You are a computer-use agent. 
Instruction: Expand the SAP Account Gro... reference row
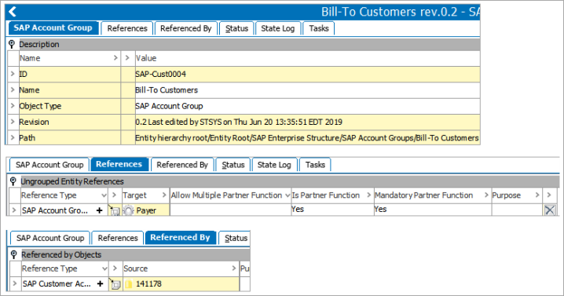pos(14,210)
